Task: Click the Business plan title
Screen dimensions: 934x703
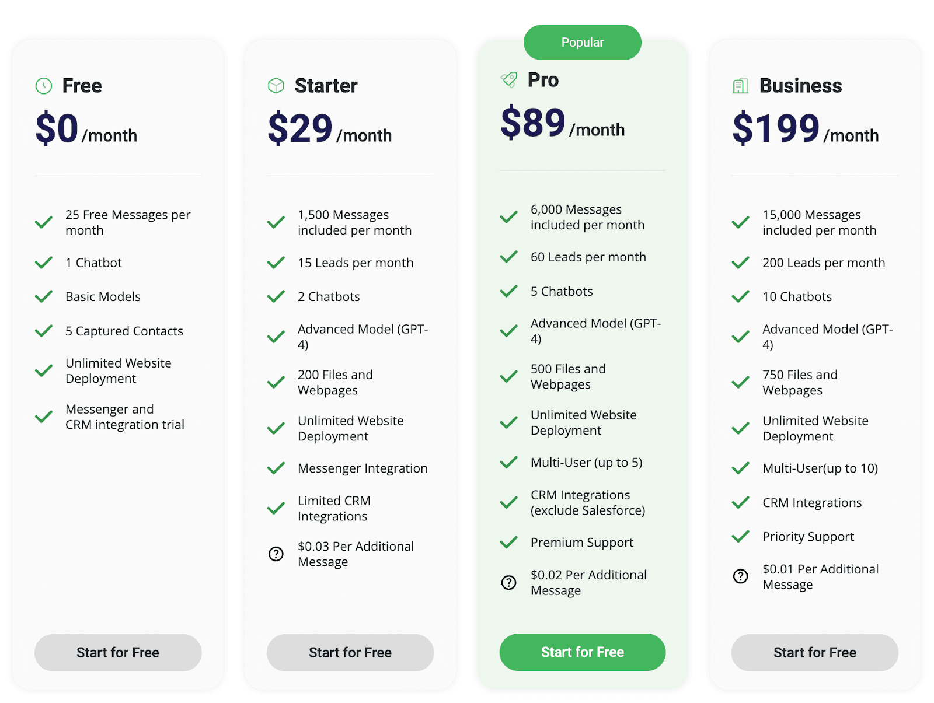Action: tap(800, 86)
